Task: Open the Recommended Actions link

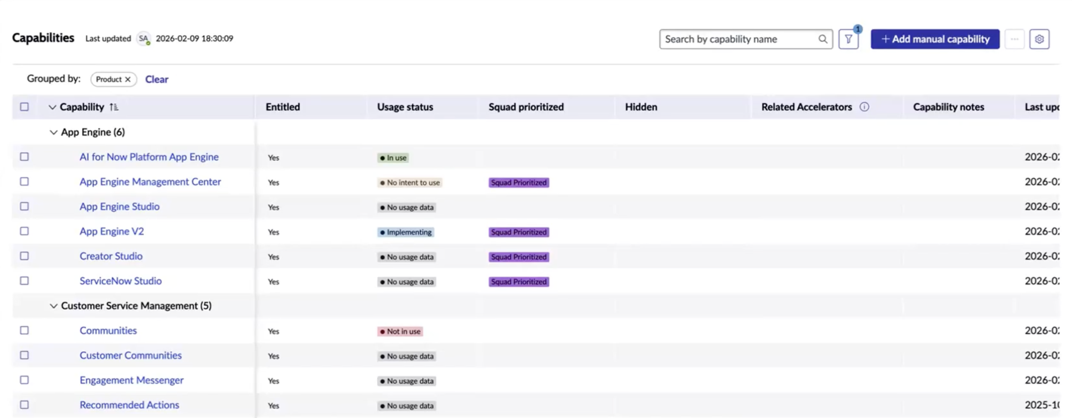Action: click(129, 405)
